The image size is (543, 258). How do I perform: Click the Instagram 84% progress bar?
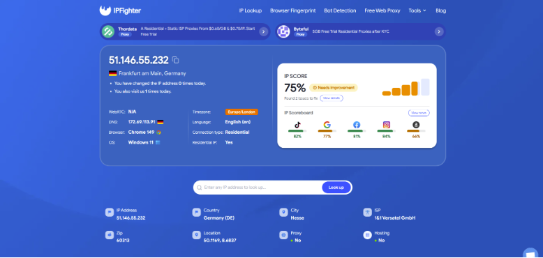pyautogui.click(x=387, y=131)
